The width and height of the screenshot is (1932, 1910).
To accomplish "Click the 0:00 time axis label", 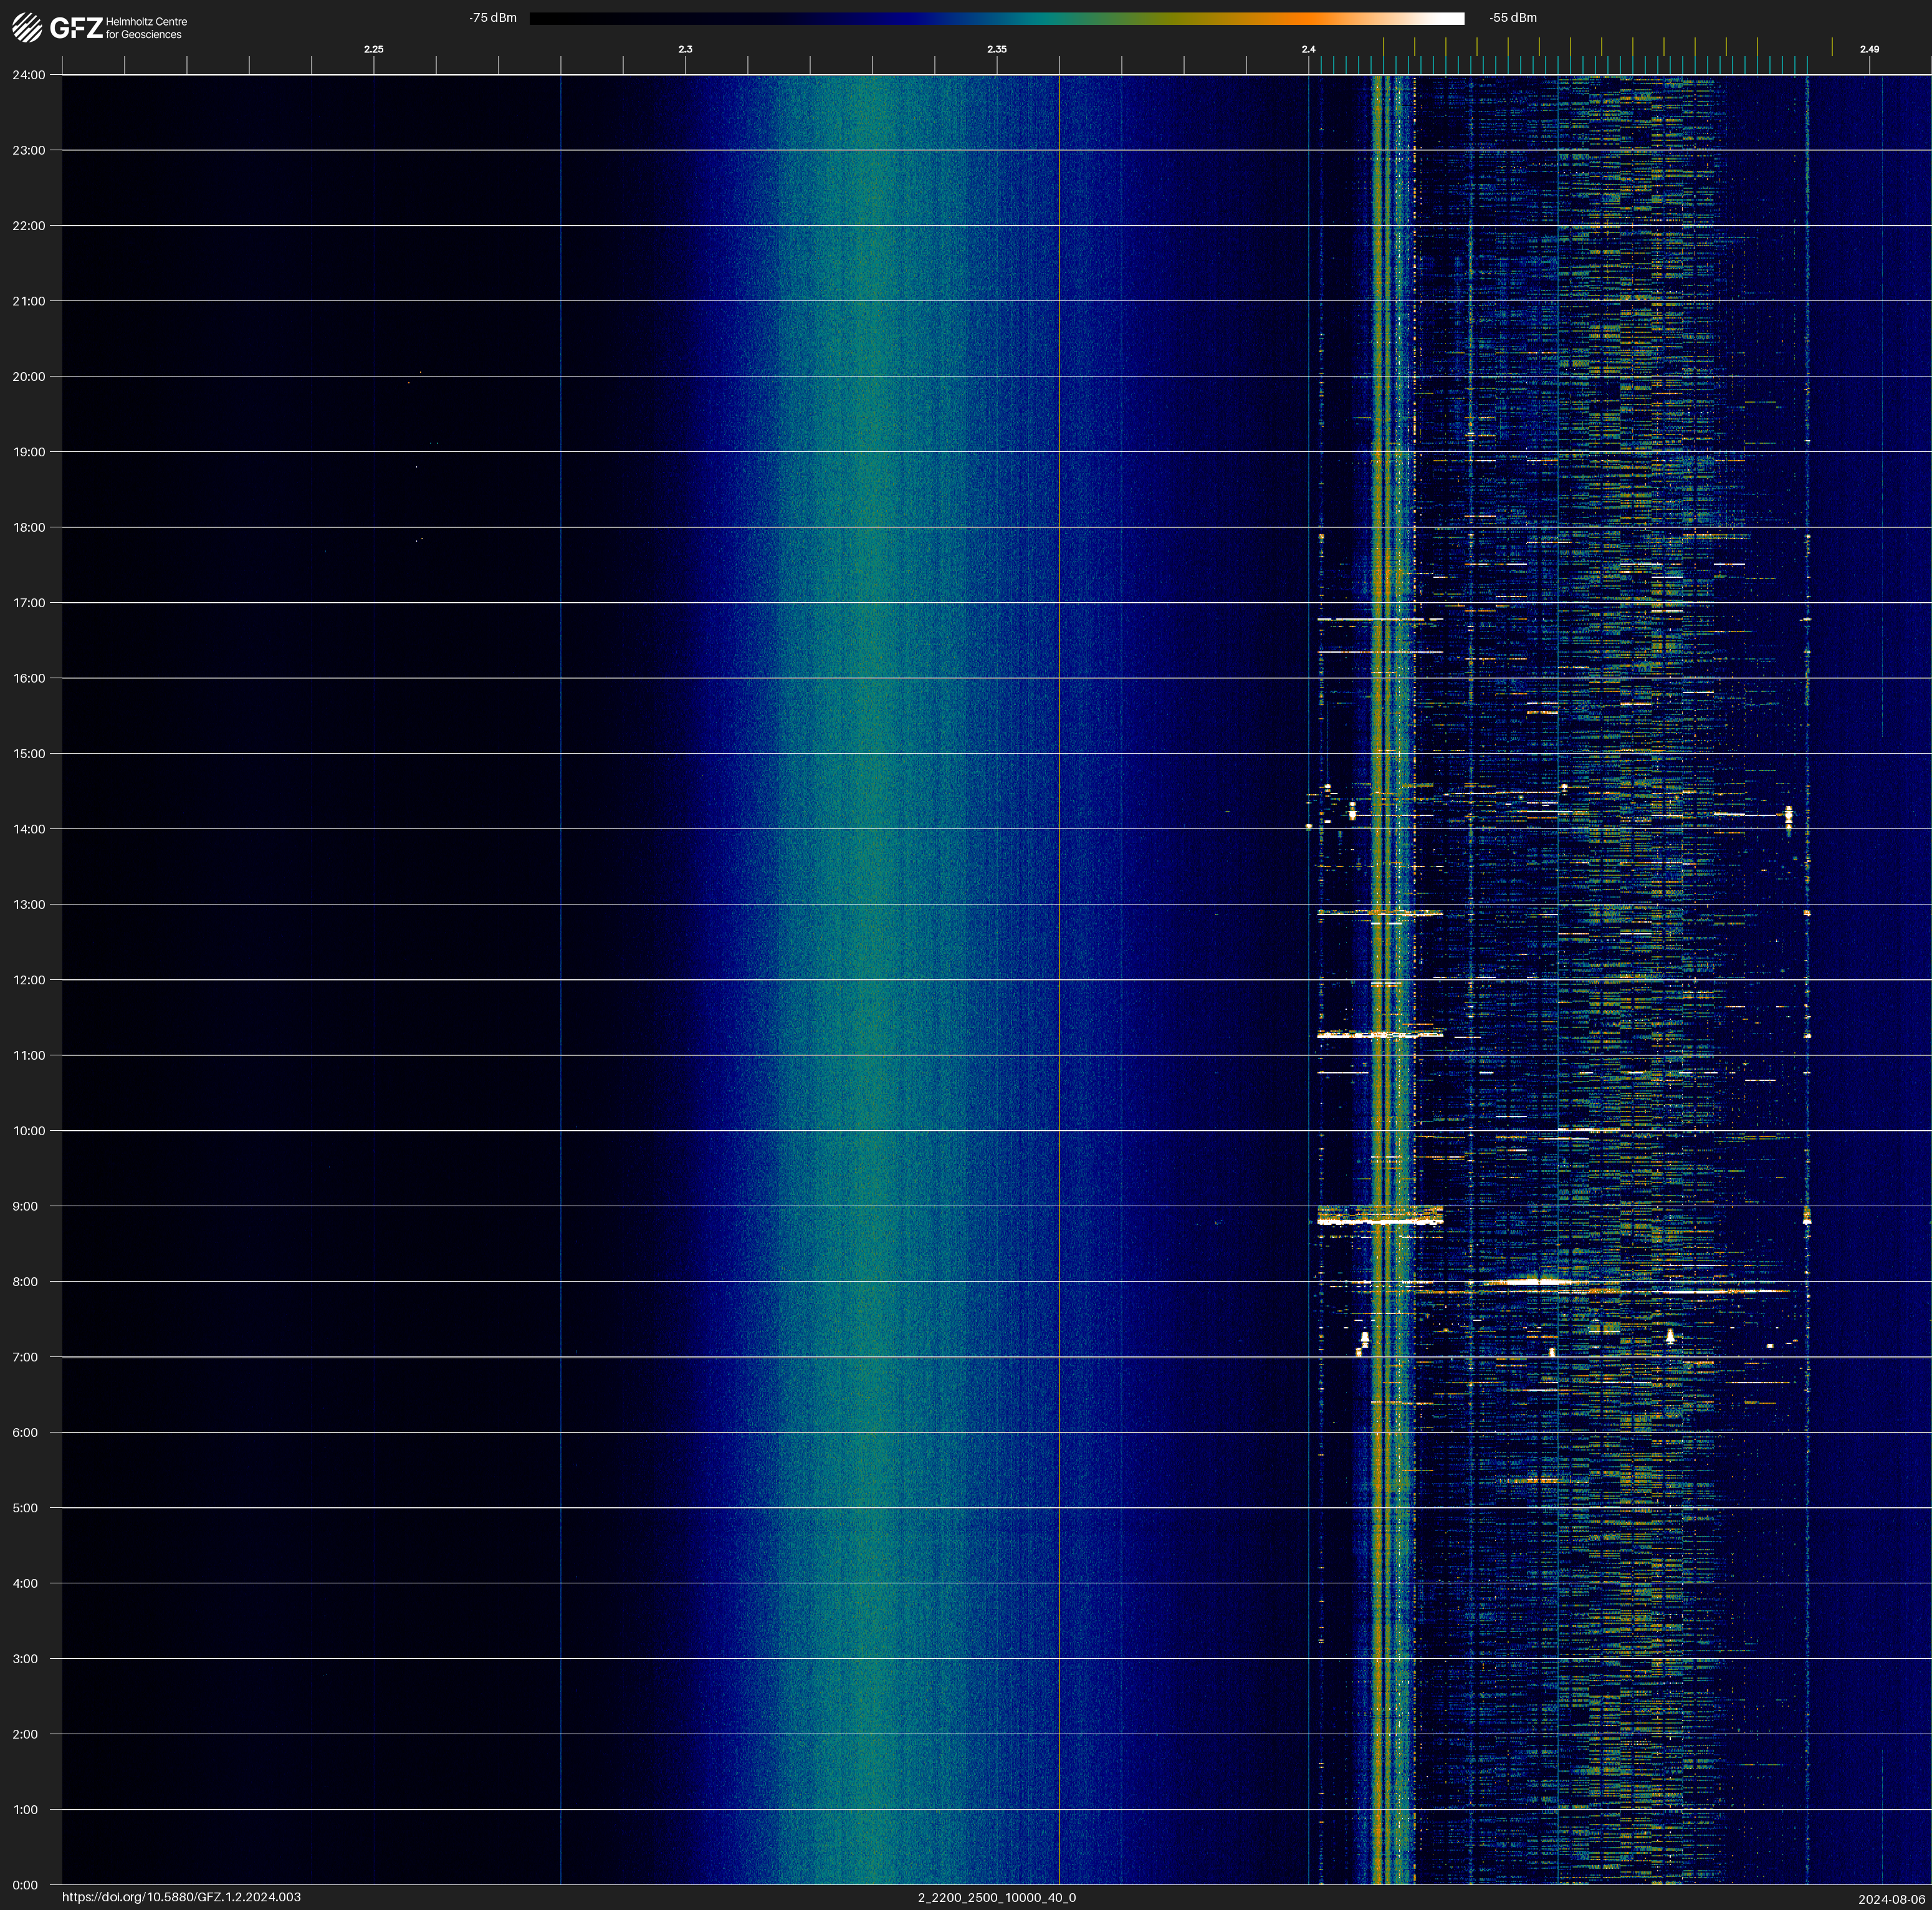I will tap(24, 1885).
